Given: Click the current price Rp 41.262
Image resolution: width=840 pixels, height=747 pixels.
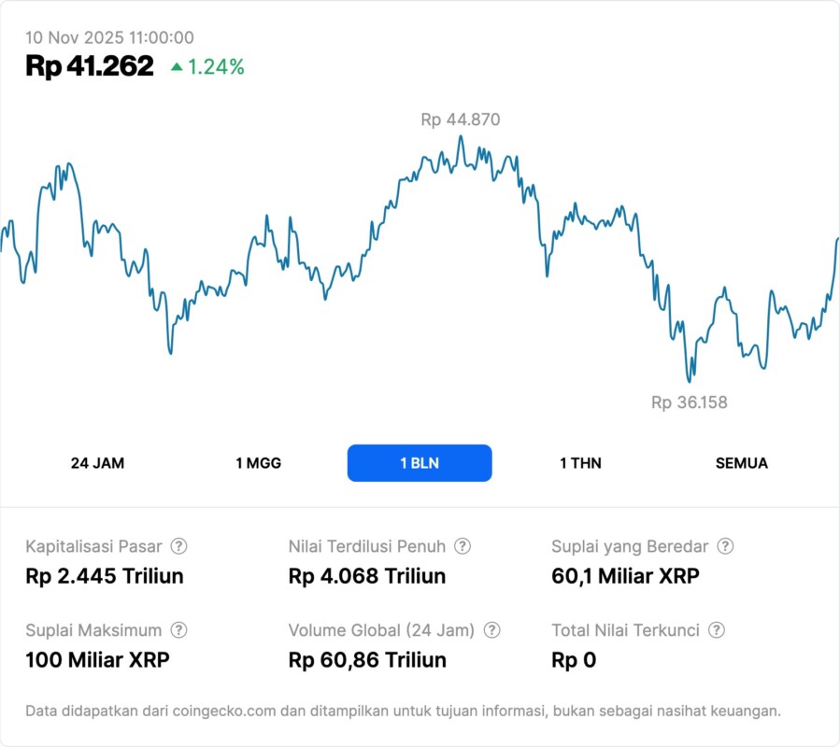Looking at the screenshot, I should click(x=91, y=66).
